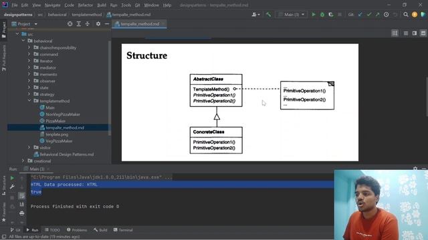This screenshot has width=428, height=240.
Task: Expand the strategy folder
Action: click(x=29, y=94)
